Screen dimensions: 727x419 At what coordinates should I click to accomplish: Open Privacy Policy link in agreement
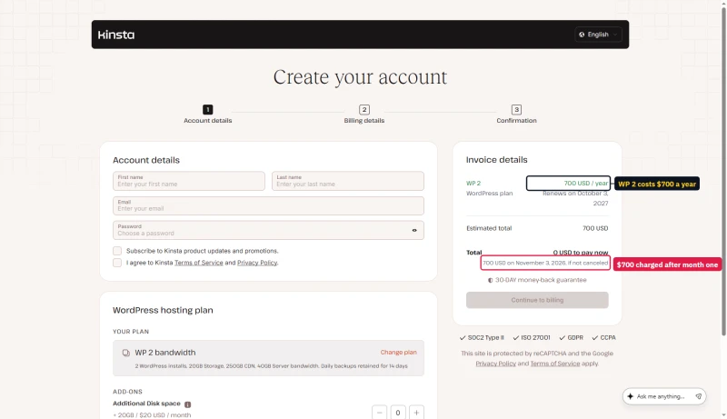(257, 263)
